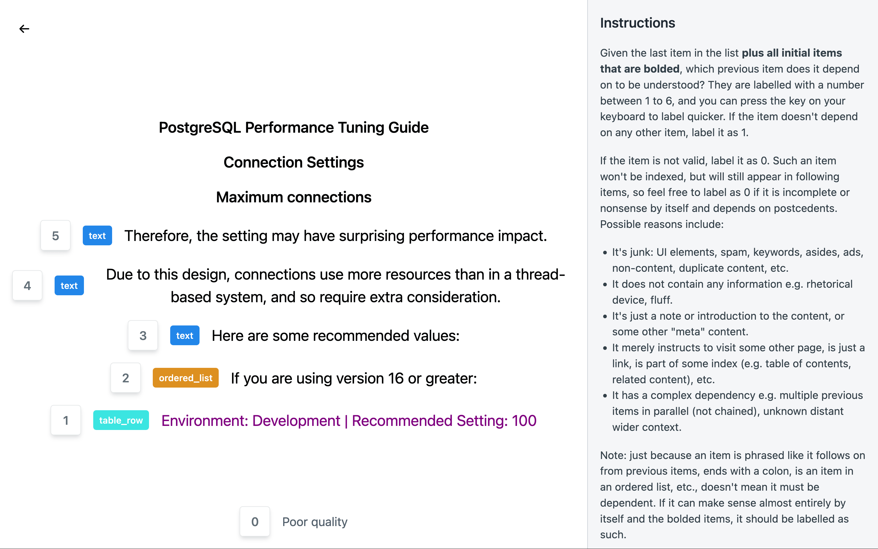Click the 'Instructions' heading

[638, 23]
